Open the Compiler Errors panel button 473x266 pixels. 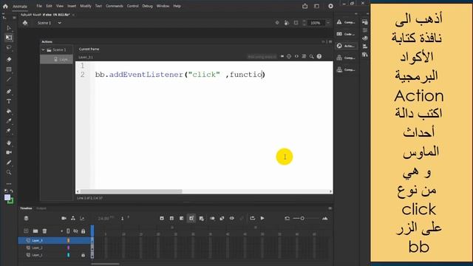point(346,22)
